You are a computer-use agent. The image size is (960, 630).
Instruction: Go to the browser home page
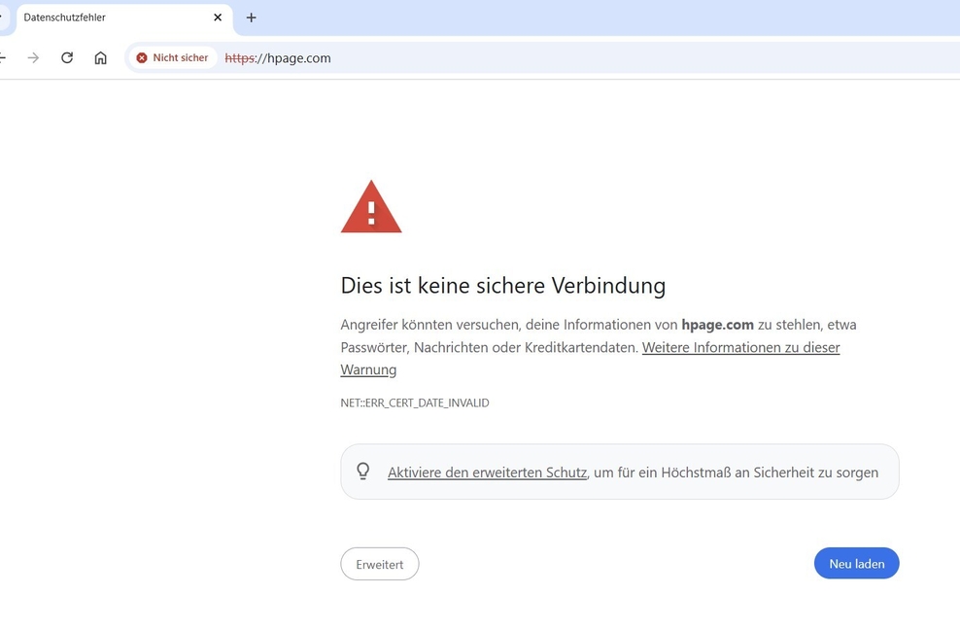[x=100, y=58]
